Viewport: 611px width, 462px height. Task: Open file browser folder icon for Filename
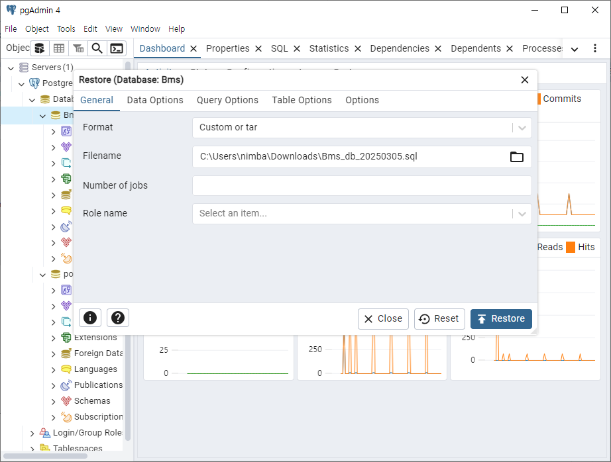click(517, 156)
